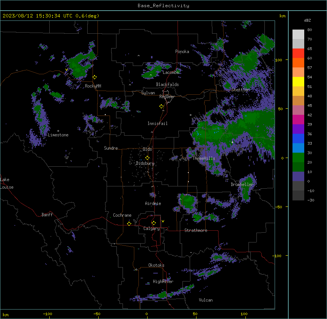The image size is (327, 319).
Task: Select the Cochrane label
Action: (122, 215)
